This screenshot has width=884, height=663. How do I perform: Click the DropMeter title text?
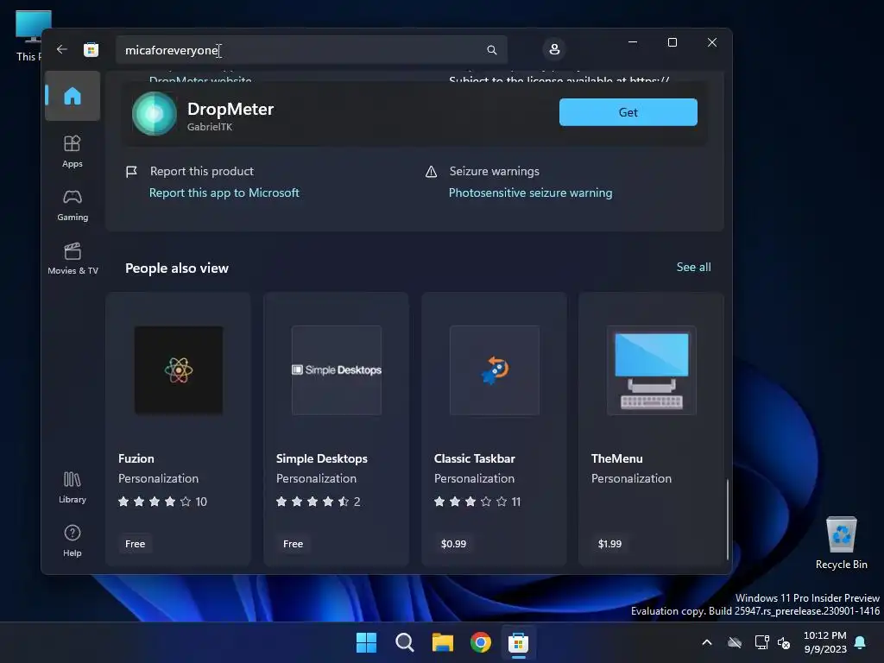[230, 109]
